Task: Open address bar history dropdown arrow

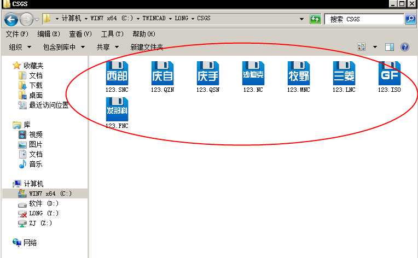Action: click(x=301, y=19)
